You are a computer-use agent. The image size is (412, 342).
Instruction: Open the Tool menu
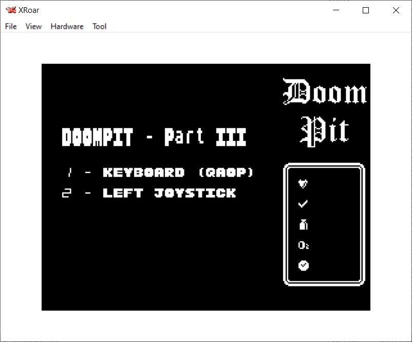(99, 26)
